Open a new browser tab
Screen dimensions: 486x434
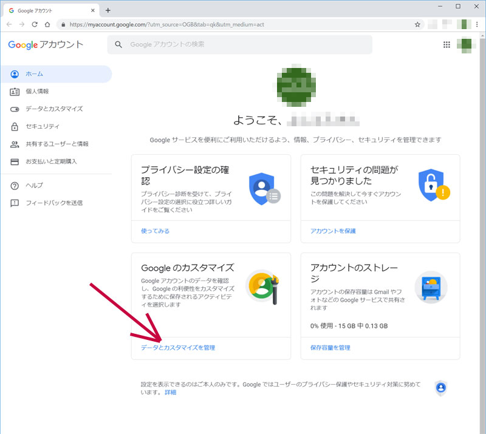click(x=108, y=10)
